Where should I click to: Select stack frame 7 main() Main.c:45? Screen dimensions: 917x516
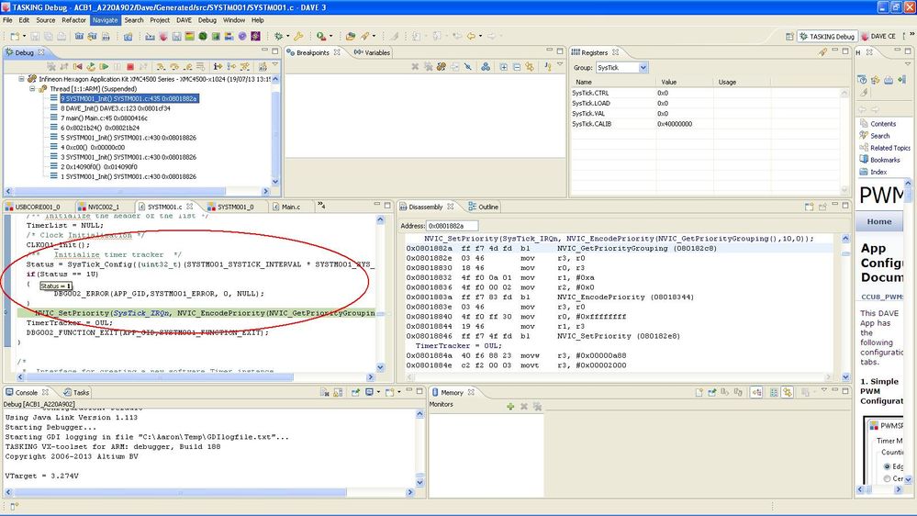tap(104, 118)
